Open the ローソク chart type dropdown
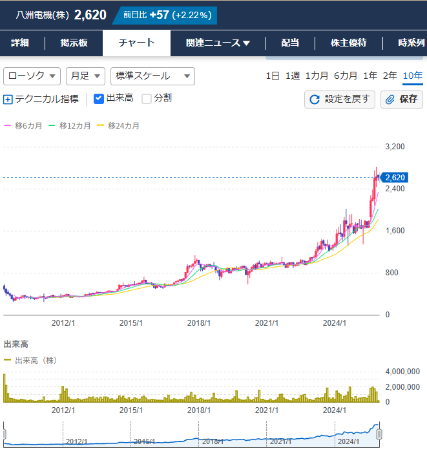This screenshot has height=455, width=427. click(x=32, y=76)
